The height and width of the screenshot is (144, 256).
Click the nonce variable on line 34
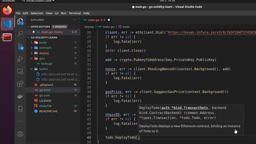coord(110,69)
